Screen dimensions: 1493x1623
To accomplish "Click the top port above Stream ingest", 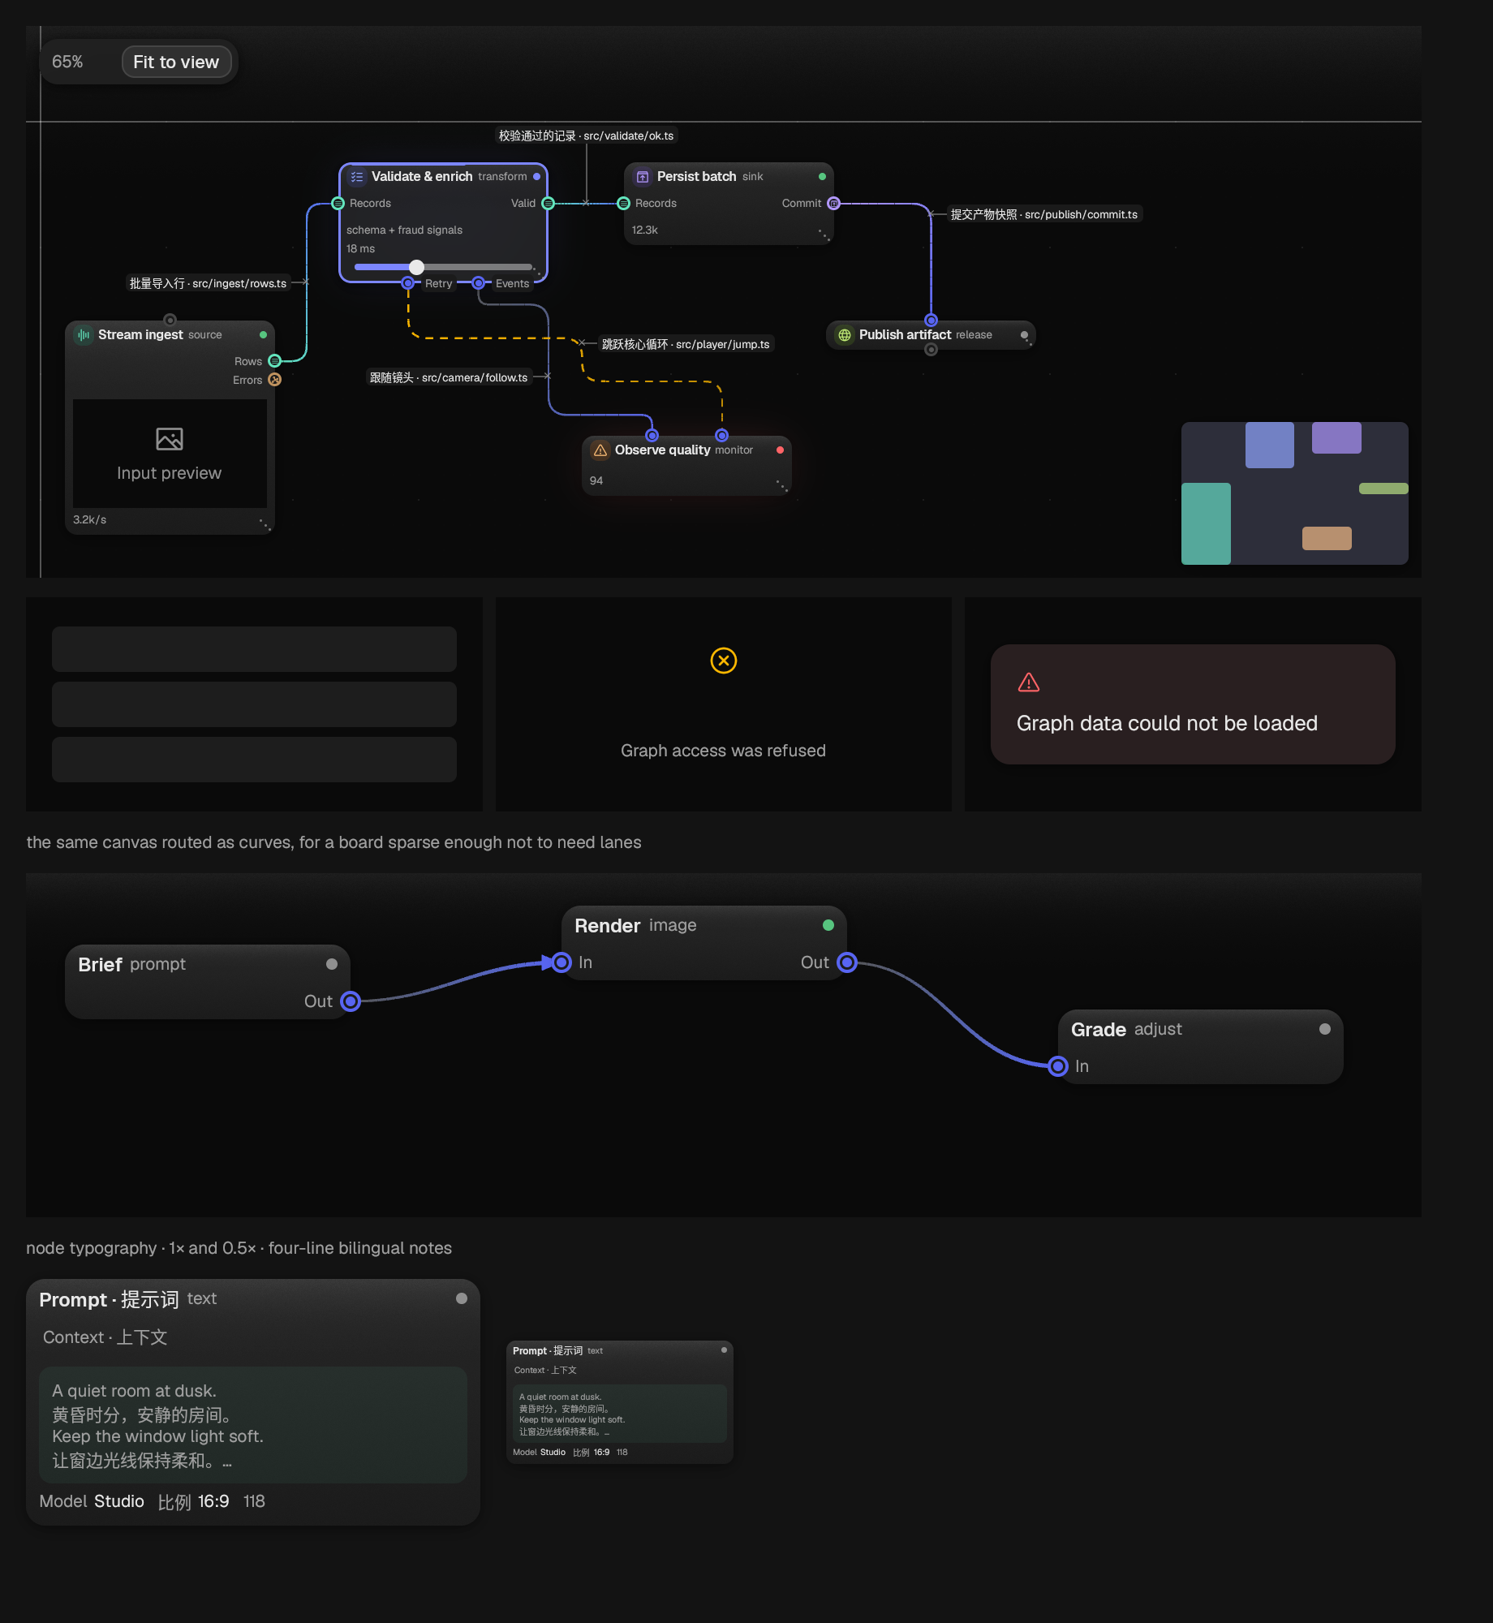I will click(x=170, y=320).
